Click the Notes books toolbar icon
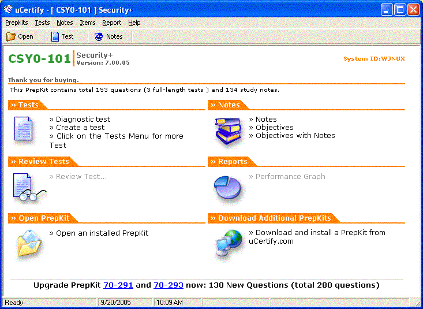The height and width of the screenshot is (309, 423). click(x=99, y=36)
